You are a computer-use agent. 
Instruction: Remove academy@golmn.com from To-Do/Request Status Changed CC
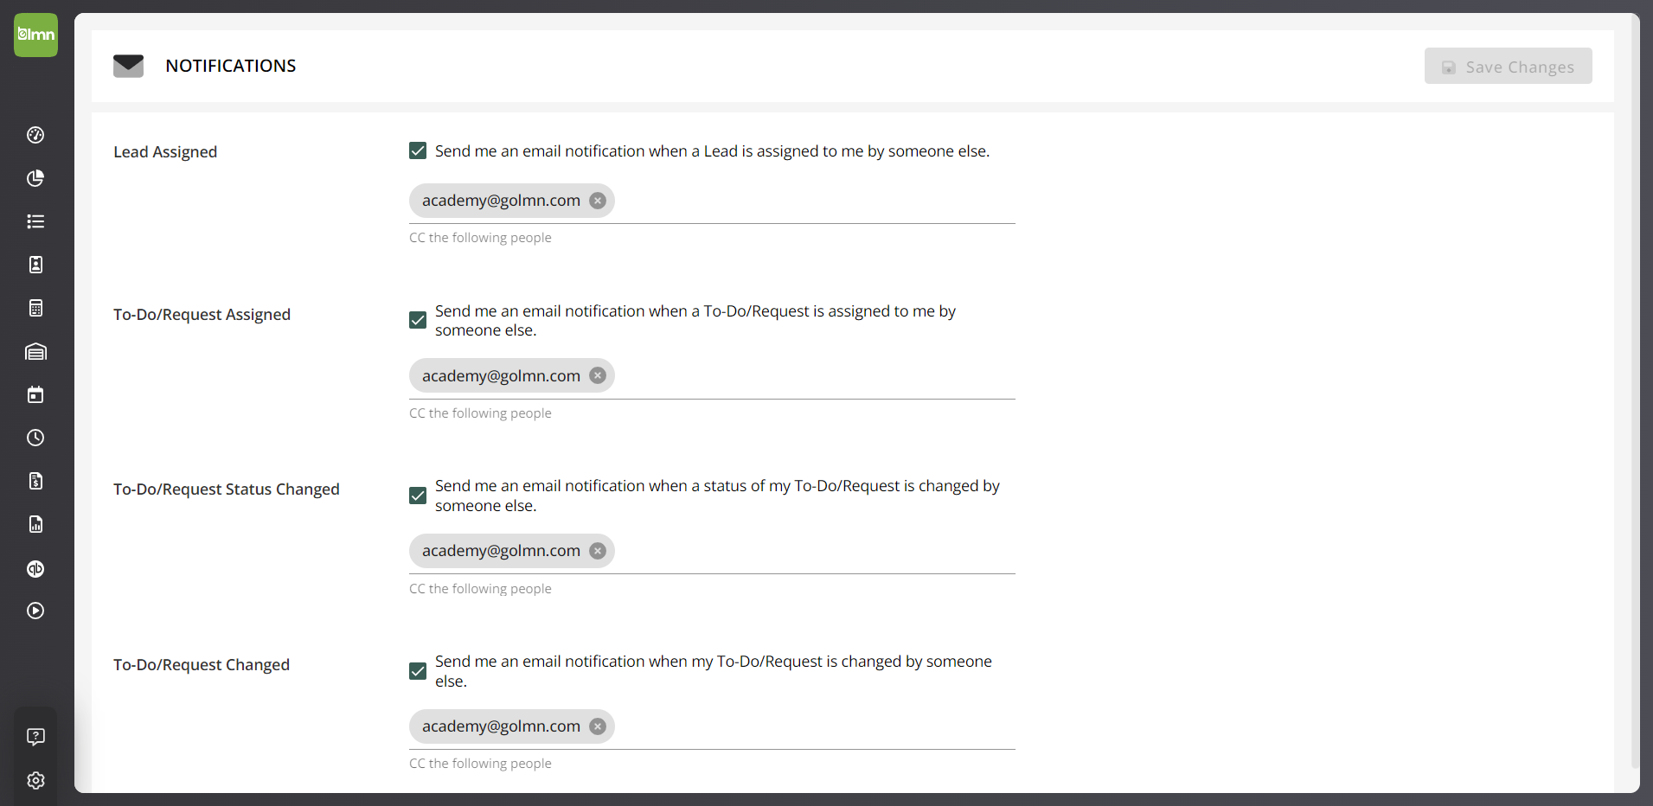pos(598,551)
